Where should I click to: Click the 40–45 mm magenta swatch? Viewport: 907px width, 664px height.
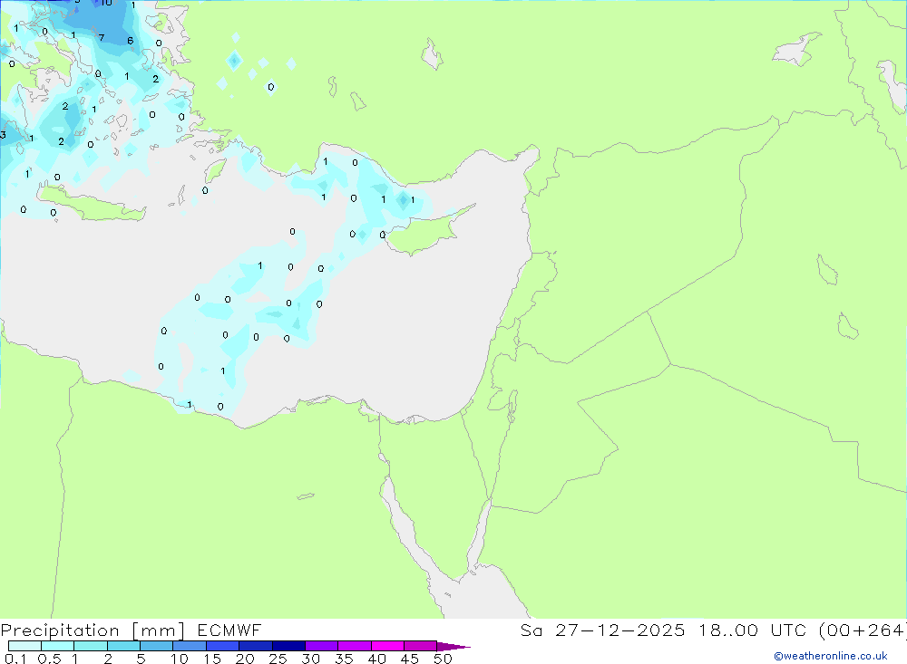point(387,646)
